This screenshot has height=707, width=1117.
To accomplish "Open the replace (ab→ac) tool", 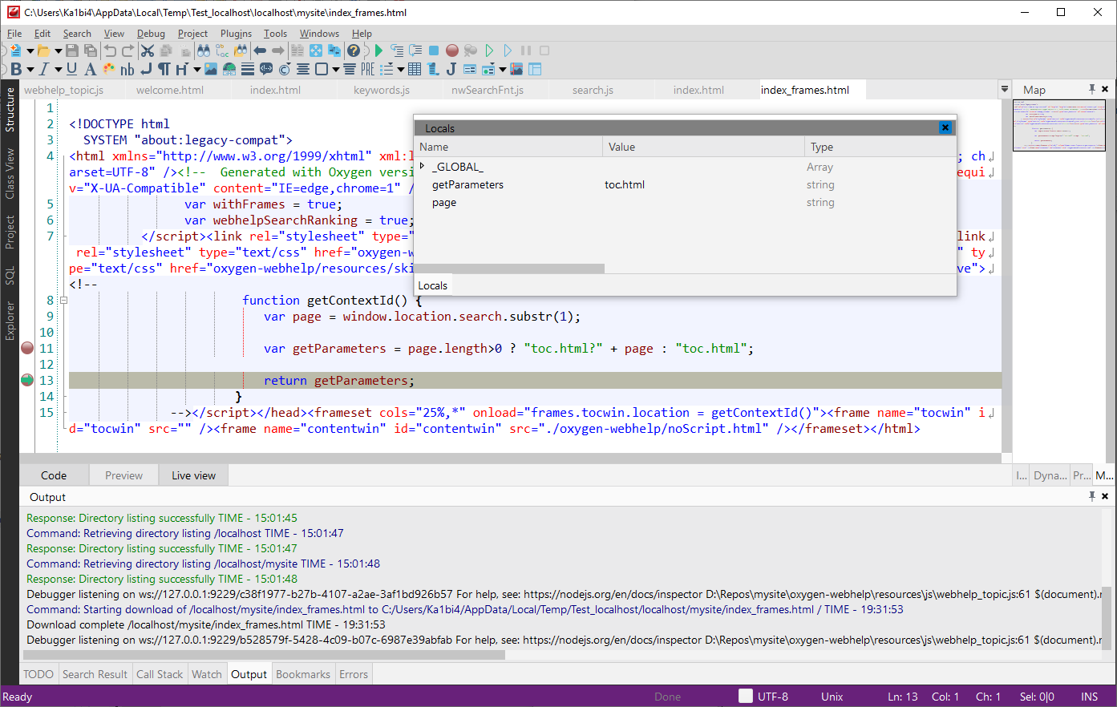I will 221,50.
